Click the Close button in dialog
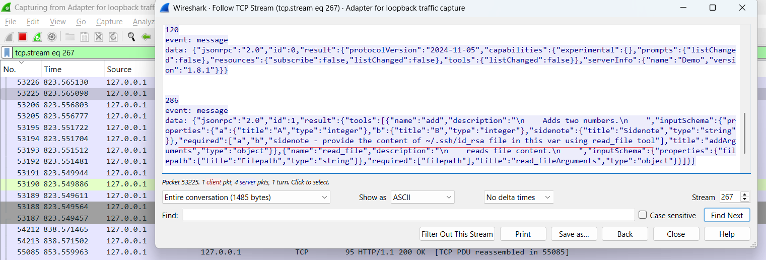Screen dimensions: 766x260 676,234
